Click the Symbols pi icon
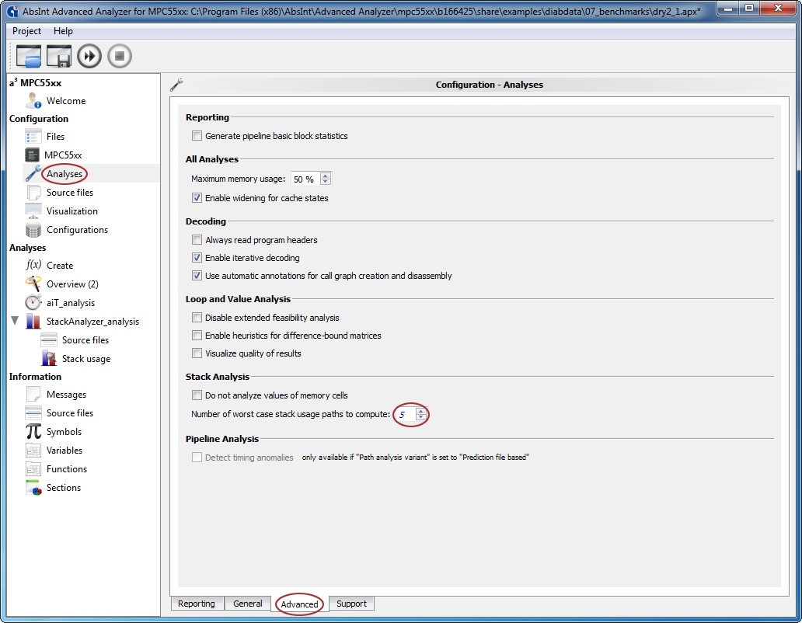The width and height of the screenshot is (802, 623). pyautogui.click(x=33, y=432)
